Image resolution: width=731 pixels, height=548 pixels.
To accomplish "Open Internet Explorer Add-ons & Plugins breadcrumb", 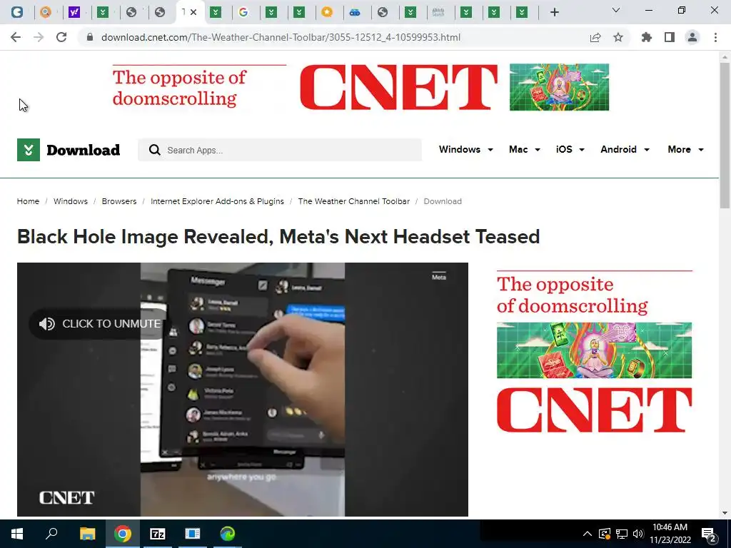I will [x=217, y=201].
